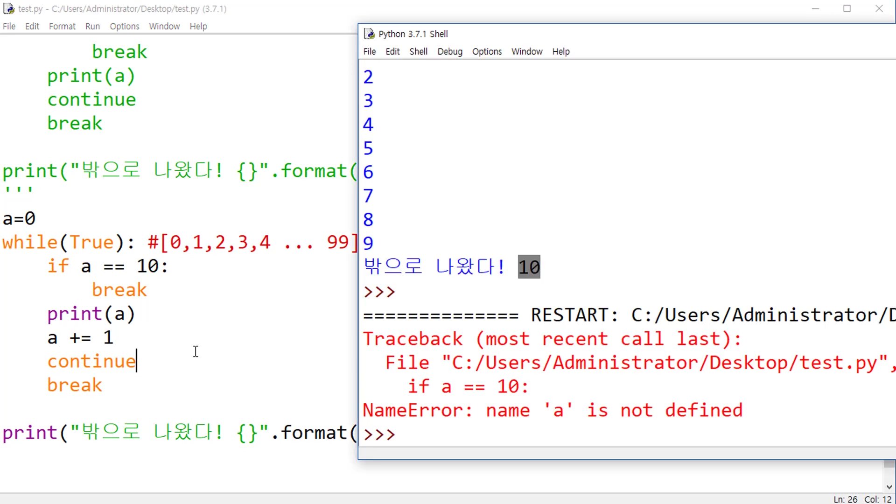Click scrollbar down arrow in editor
The height and width of the screenshot is (504, 896).
point(889,487)
